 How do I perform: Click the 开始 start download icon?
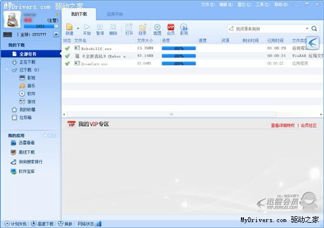87,27
